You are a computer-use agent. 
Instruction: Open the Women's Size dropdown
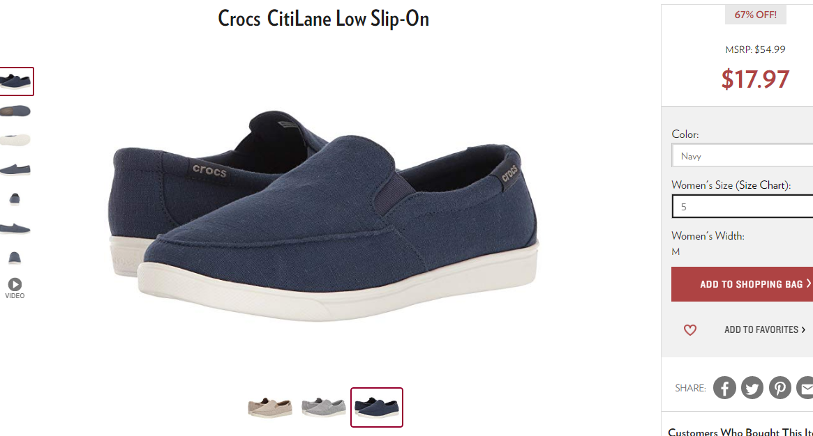coord(743,206)
